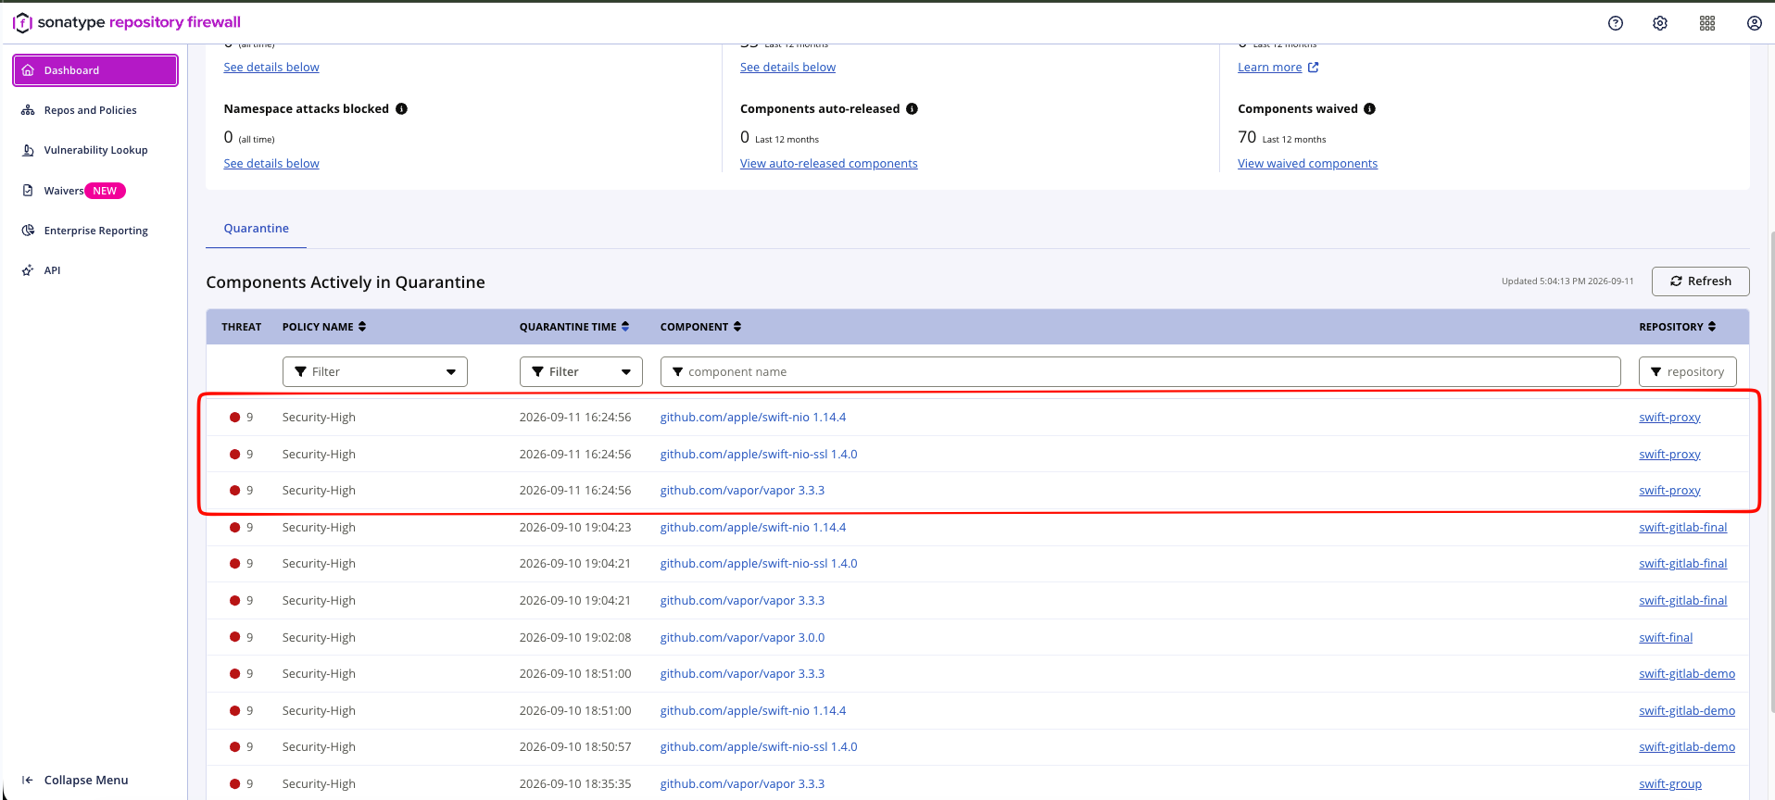
Task: Open swift-gitlab-demo link for swift-nio 1.14.4
Action: click(x=1687, y=711)
